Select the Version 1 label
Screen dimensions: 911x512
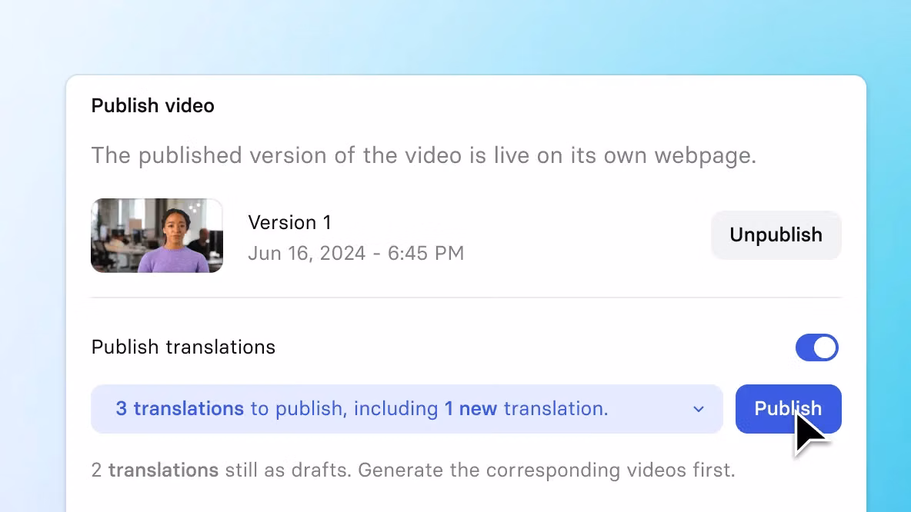289,223
